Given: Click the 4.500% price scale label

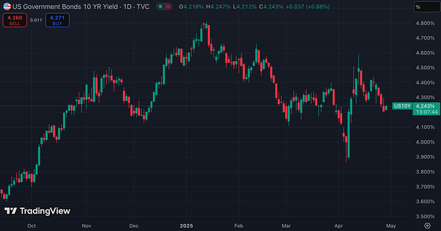Looking at the screenshot, I should pyautogui.click(x=425, y=68).
